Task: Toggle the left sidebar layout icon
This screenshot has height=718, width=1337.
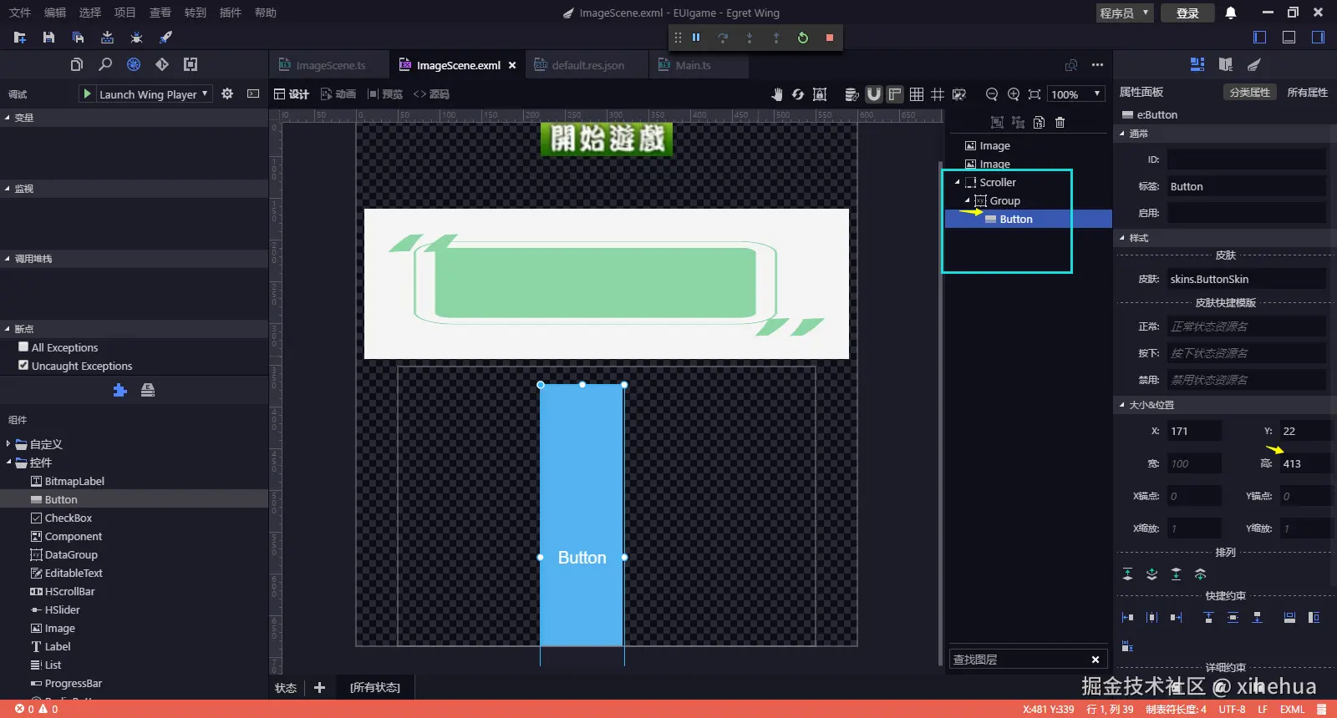Action: point(1260,38)
